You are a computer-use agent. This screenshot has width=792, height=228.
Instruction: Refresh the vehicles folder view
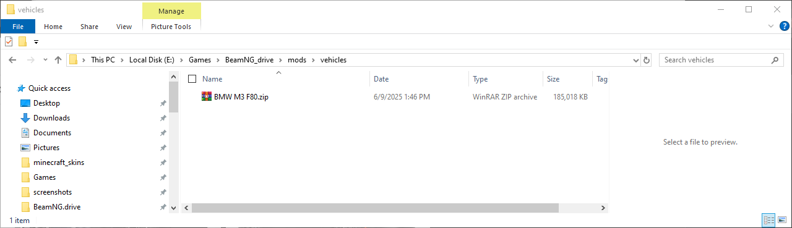(647, 60)
